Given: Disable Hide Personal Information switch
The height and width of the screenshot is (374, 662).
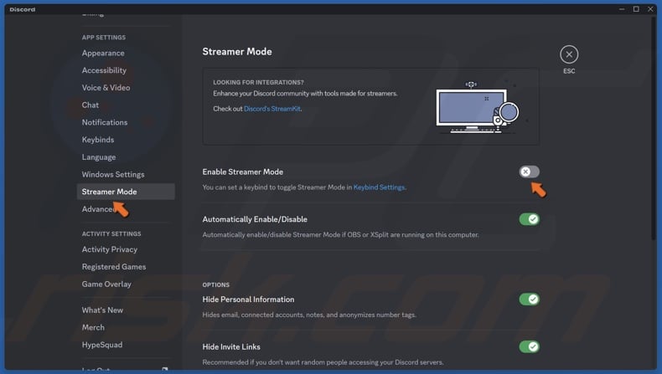Looking at the screenshot, I should pyautogui.click(x=529, y=300).
